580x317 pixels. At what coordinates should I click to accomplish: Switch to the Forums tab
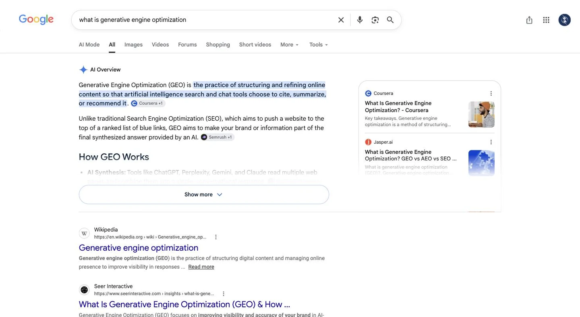click(187, 45)
